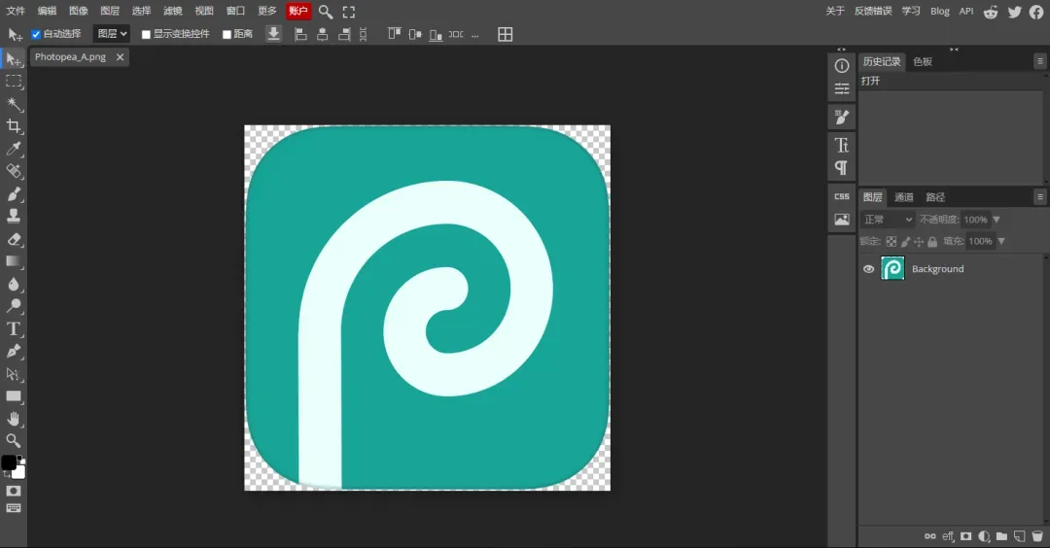1050x548 pixels.
Task: Open the Brush panel icon
Action: [842, 118]
